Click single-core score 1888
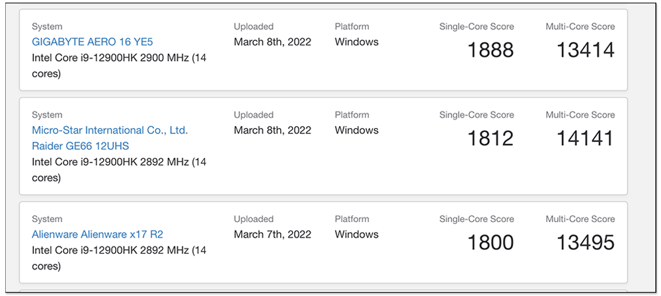 [x=490, y=50]
